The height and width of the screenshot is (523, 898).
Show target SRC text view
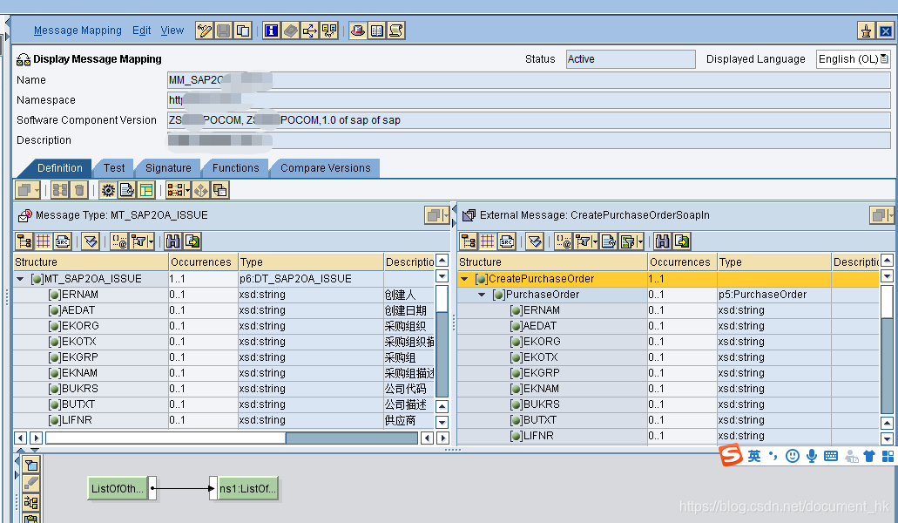coord(507,241)
